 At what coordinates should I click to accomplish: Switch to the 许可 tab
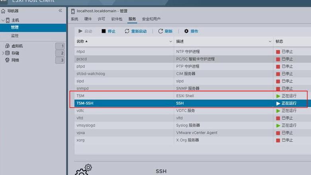point(102,19)
